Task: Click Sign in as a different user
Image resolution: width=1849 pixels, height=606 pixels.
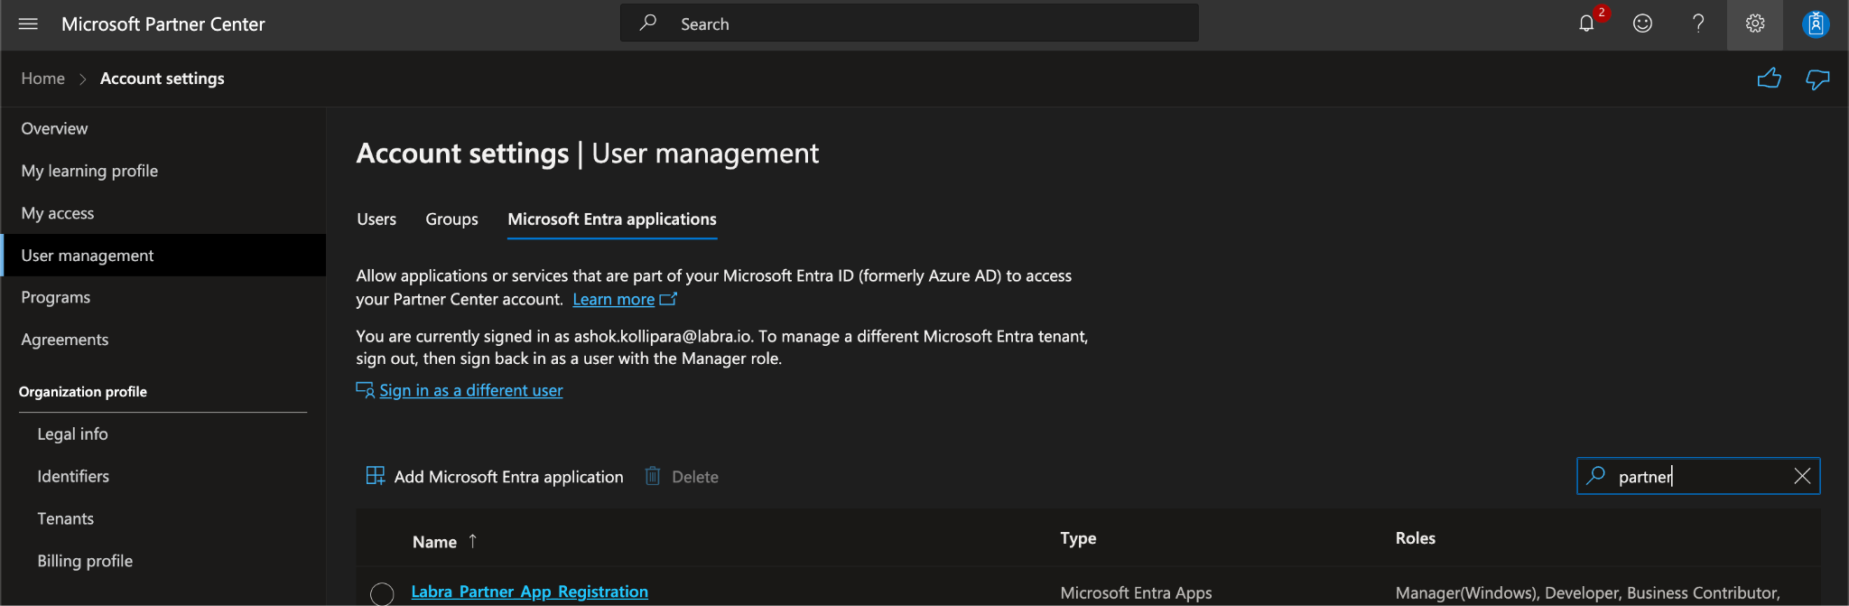Action: pos(471,390)
